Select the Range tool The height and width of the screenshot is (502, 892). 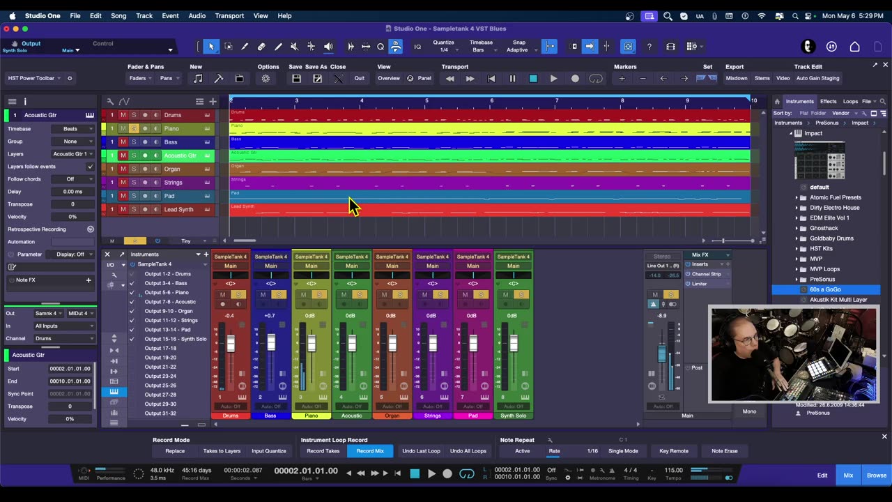click(x=228, y=47)
